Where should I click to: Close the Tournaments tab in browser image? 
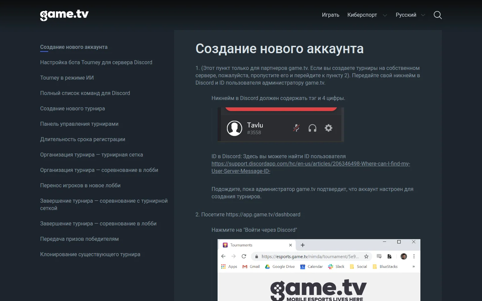[291, 245]
